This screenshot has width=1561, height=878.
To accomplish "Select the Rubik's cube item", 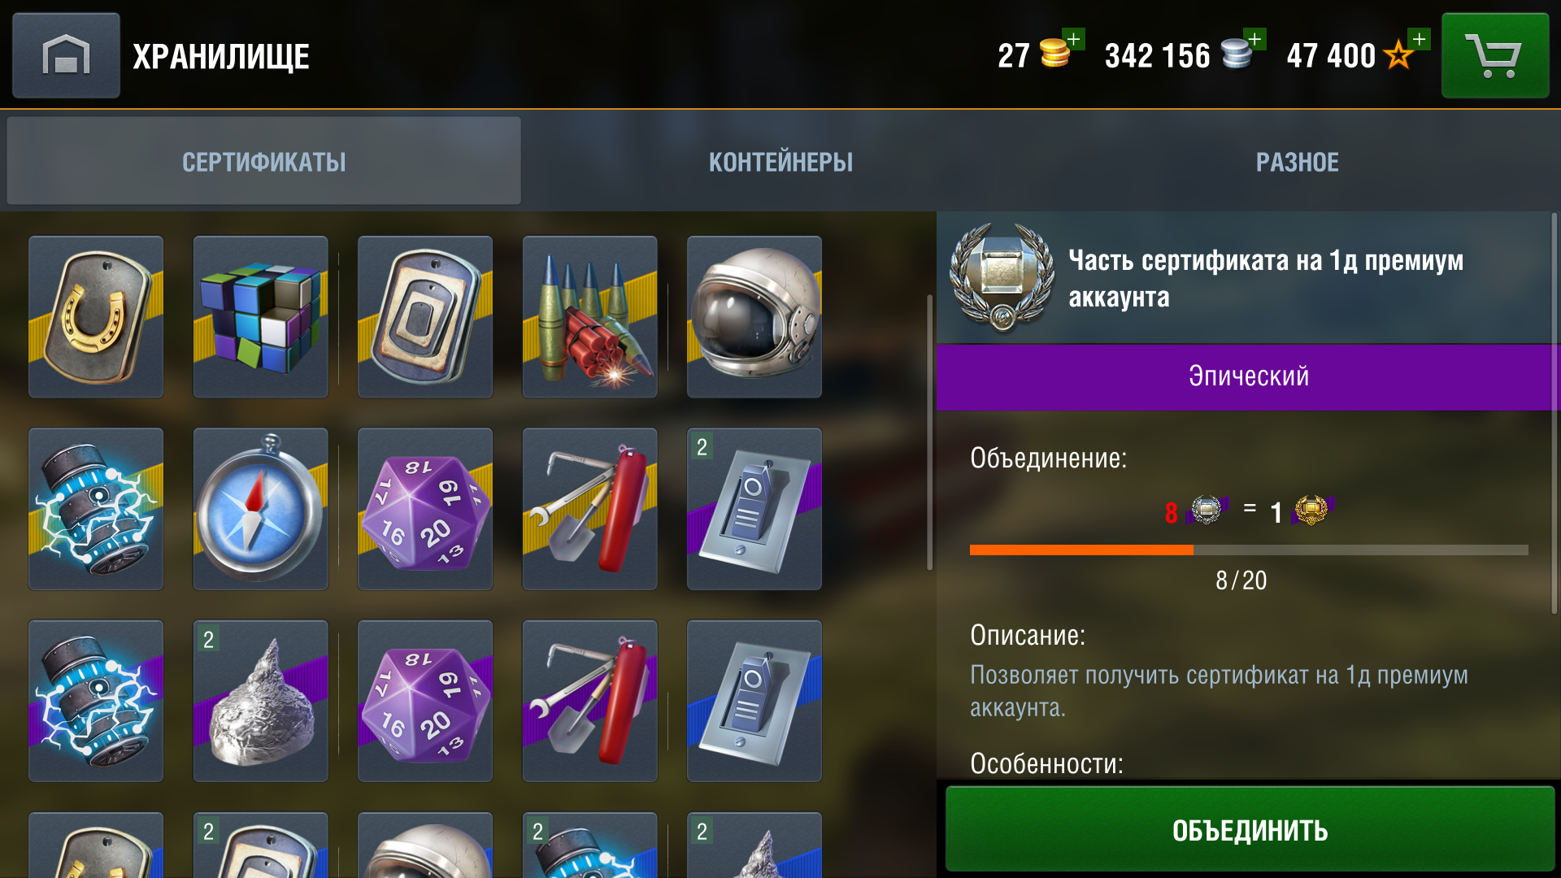I will coord(260,317).
